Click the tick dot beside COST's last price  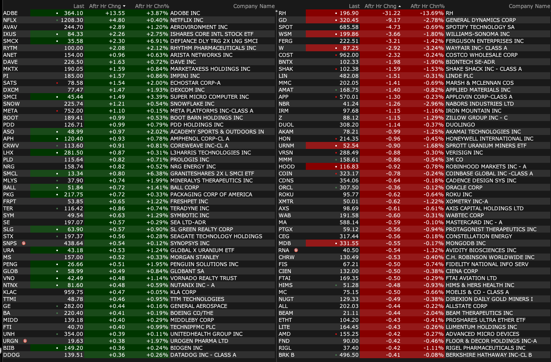click(x=336, y=55)
